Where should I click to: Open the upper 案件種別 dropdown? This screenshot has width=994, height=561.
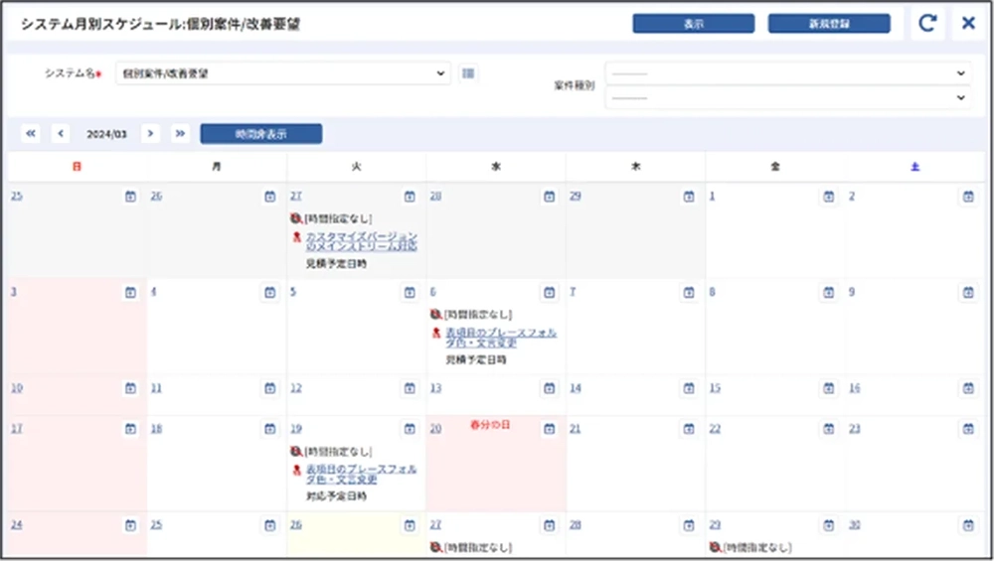788,73
